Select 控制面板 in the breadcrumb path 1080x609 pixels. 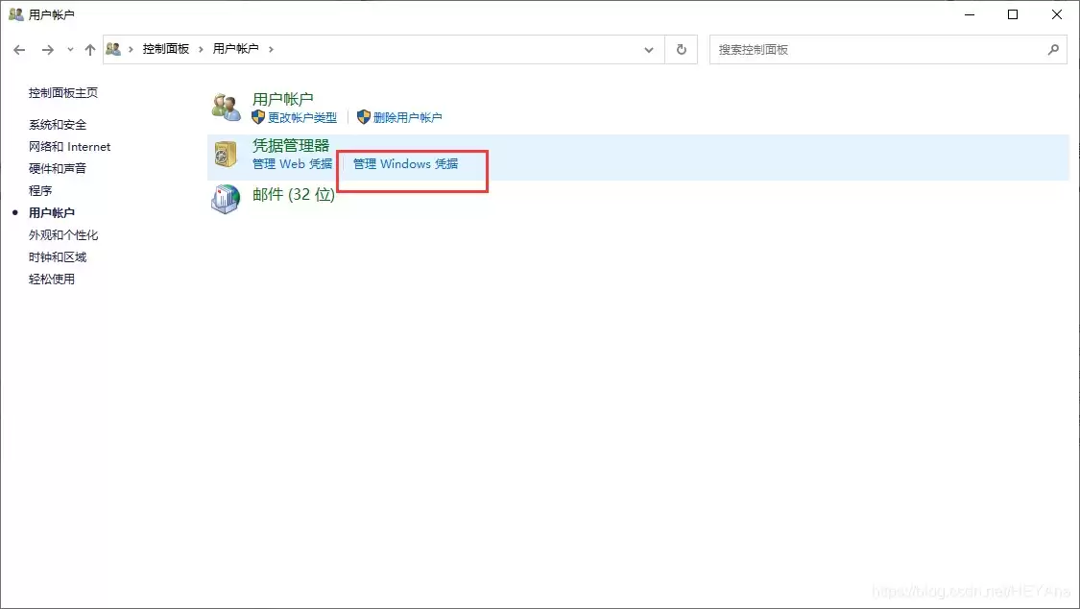165,49
